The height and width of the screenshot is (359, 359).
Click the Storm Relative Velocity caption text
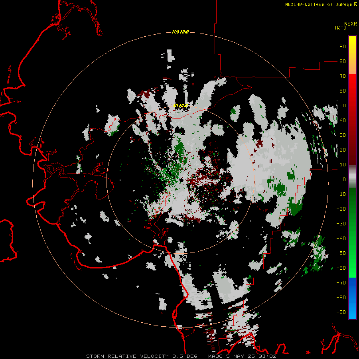pyautogui.click(x=181, y=356)
